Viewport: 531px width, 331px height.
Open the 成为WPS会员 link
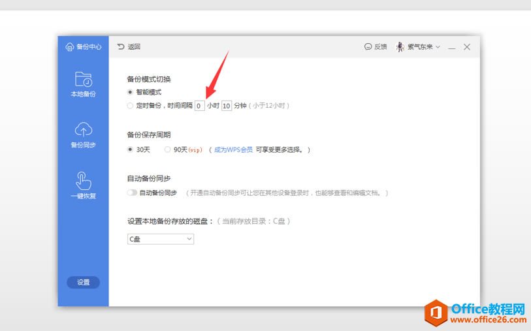[233, 150]
